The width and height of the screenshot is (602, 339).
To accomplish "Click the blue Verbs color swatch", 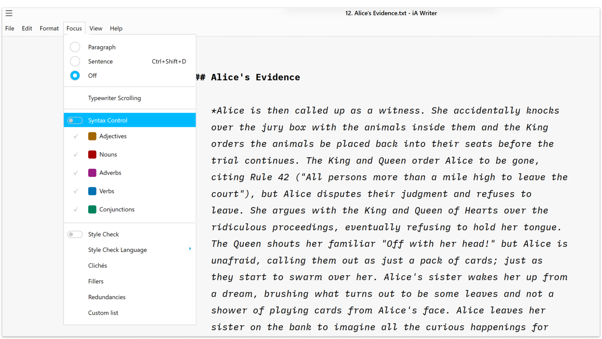I will [x=92, y=191].
